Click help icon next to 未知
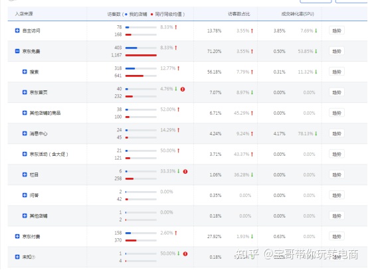Image resolution: width=368 pixels, height=270 pixels. [x=33, y=257]
